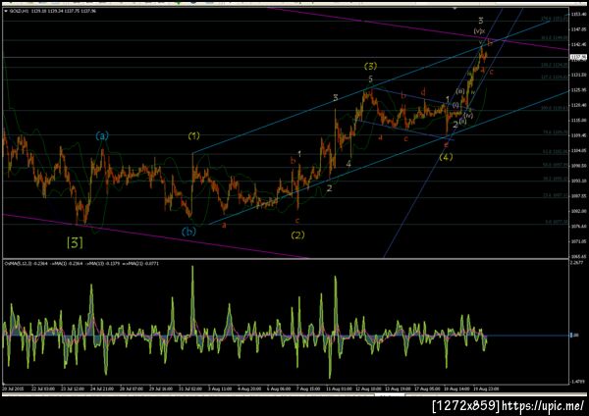Select the yellow (3) wave label
Image resolution: width=589 pixels, height=416 pixels.
tap(370, 66)
